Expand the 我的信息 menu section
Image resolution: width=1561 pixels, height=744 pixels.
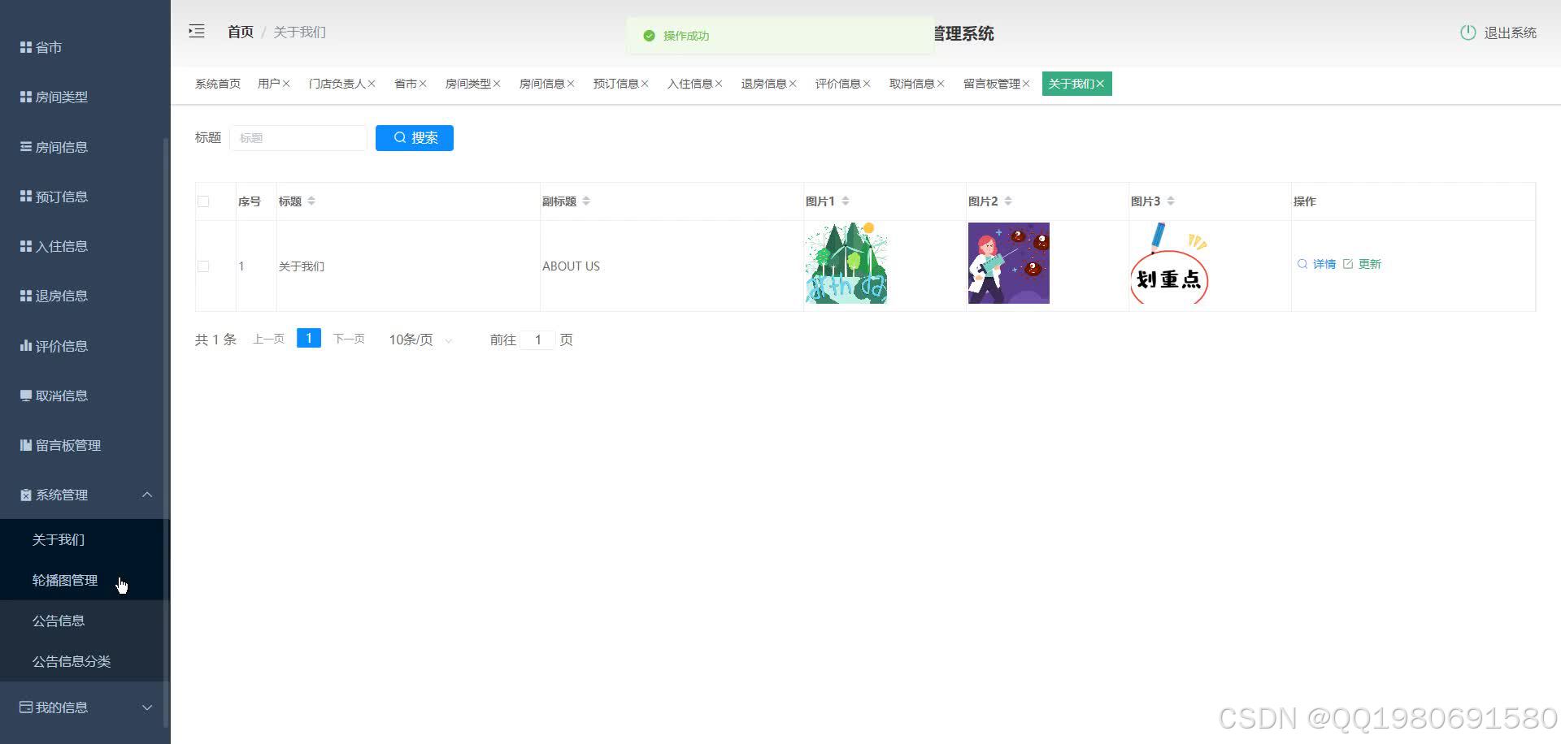(147, 707)
